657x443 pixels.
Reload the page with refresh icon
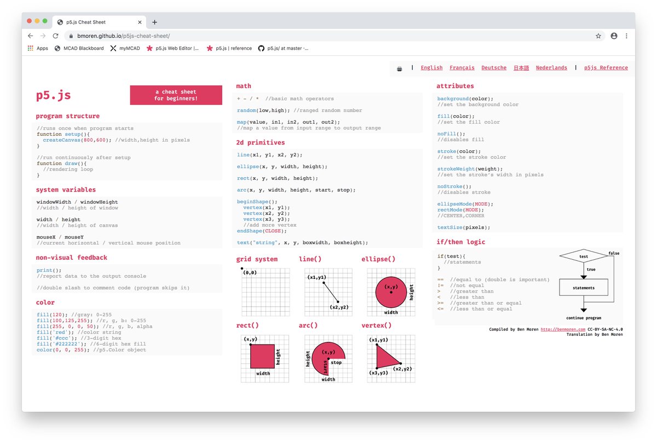[55, 36]
